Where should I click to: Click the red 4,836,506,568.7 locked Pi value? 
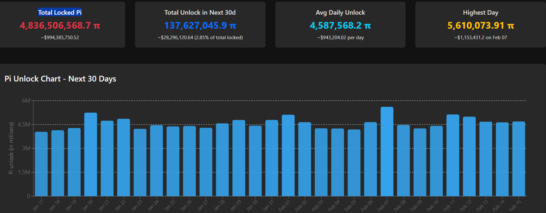[55, 25]
